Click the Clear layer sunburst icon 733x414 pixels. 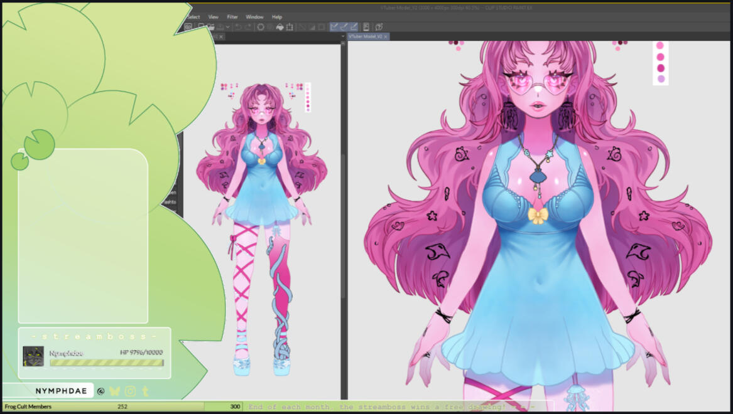click(260, 27)
